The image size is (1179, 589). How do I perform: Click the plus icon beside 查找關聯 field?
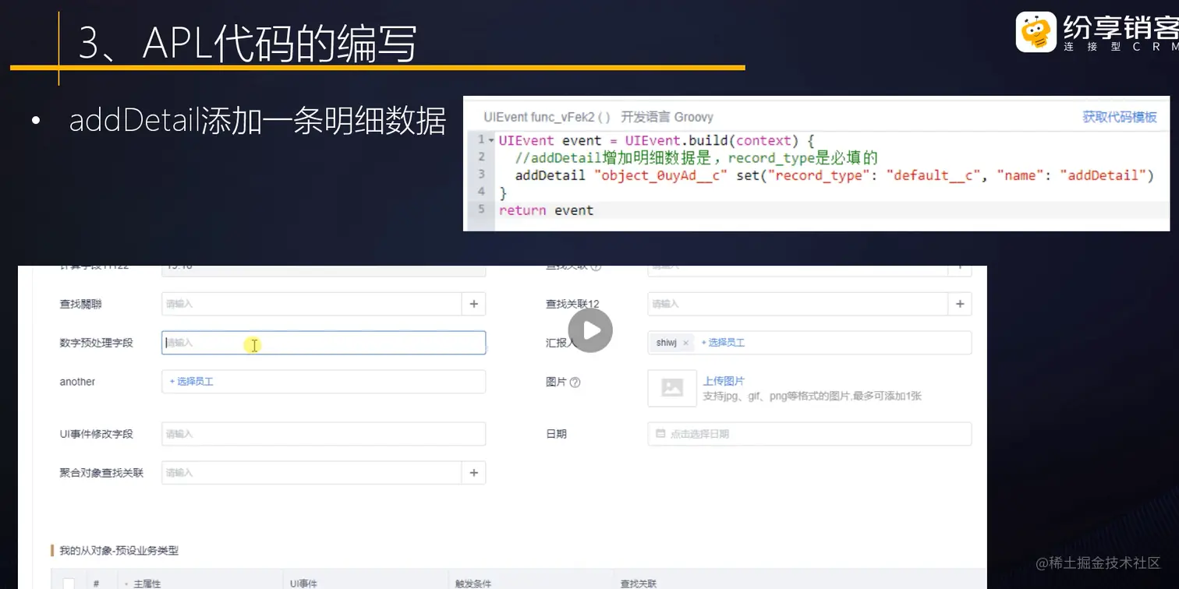[474, 304]
